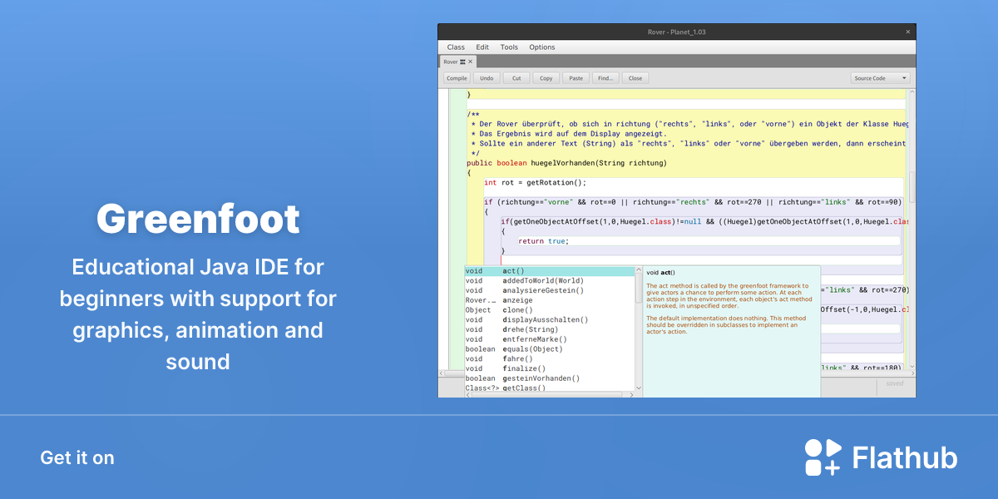Select displayAusschalten() suggestion
Screen dimensions: 998x499
tap(549, 319)
